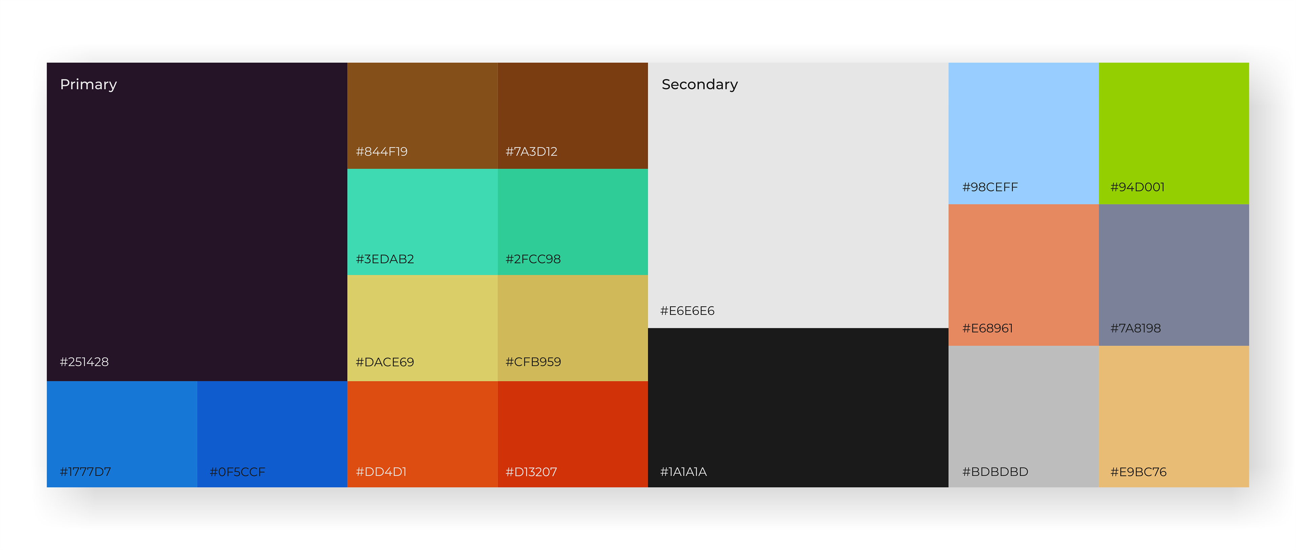Select the red #D13207 swatch
Viewport: 1297px width, 550px height.
573,434
